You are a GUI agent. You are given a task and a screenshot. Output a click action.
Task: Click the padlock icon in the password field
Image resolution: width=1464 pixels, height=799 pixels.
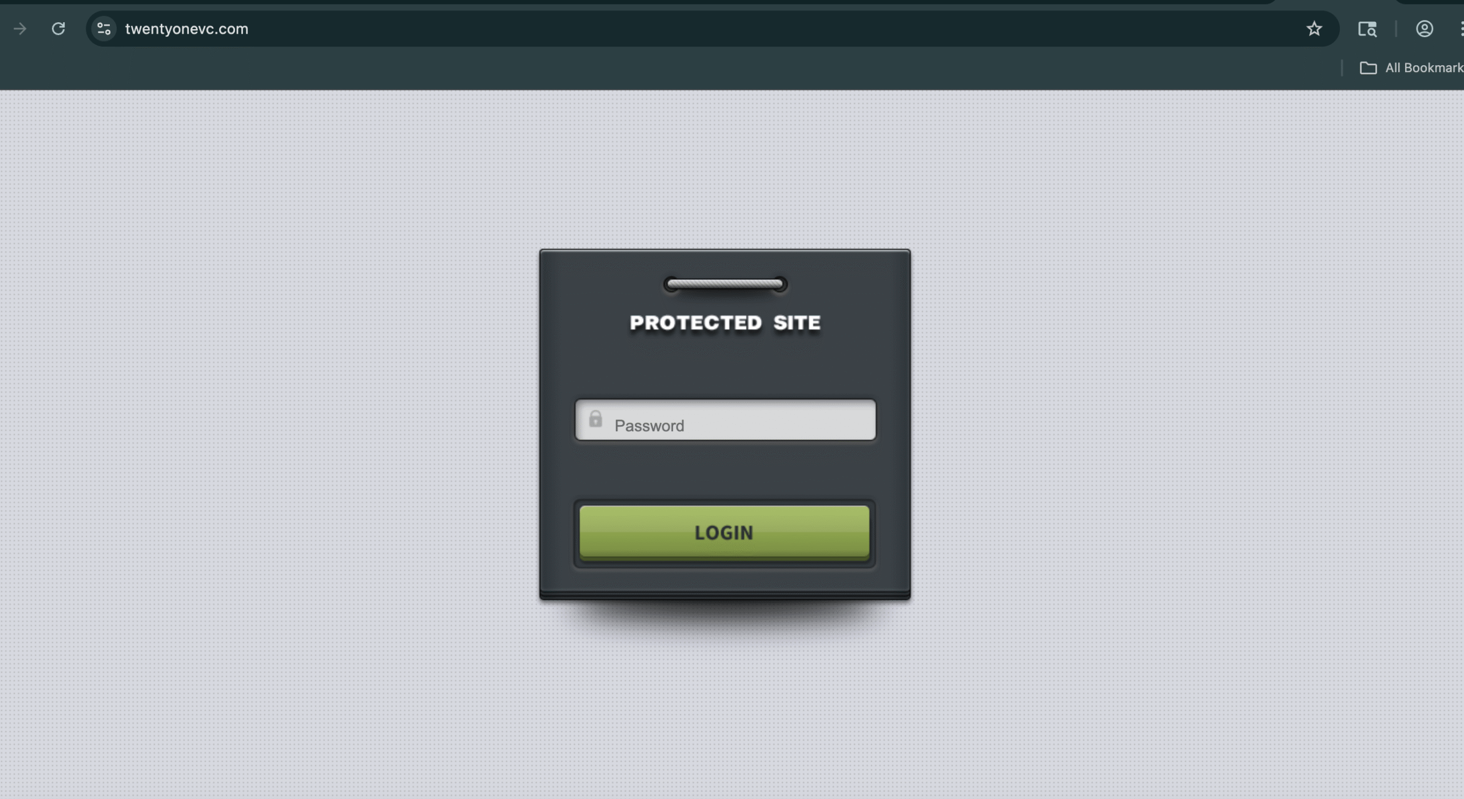coord(595,419)
